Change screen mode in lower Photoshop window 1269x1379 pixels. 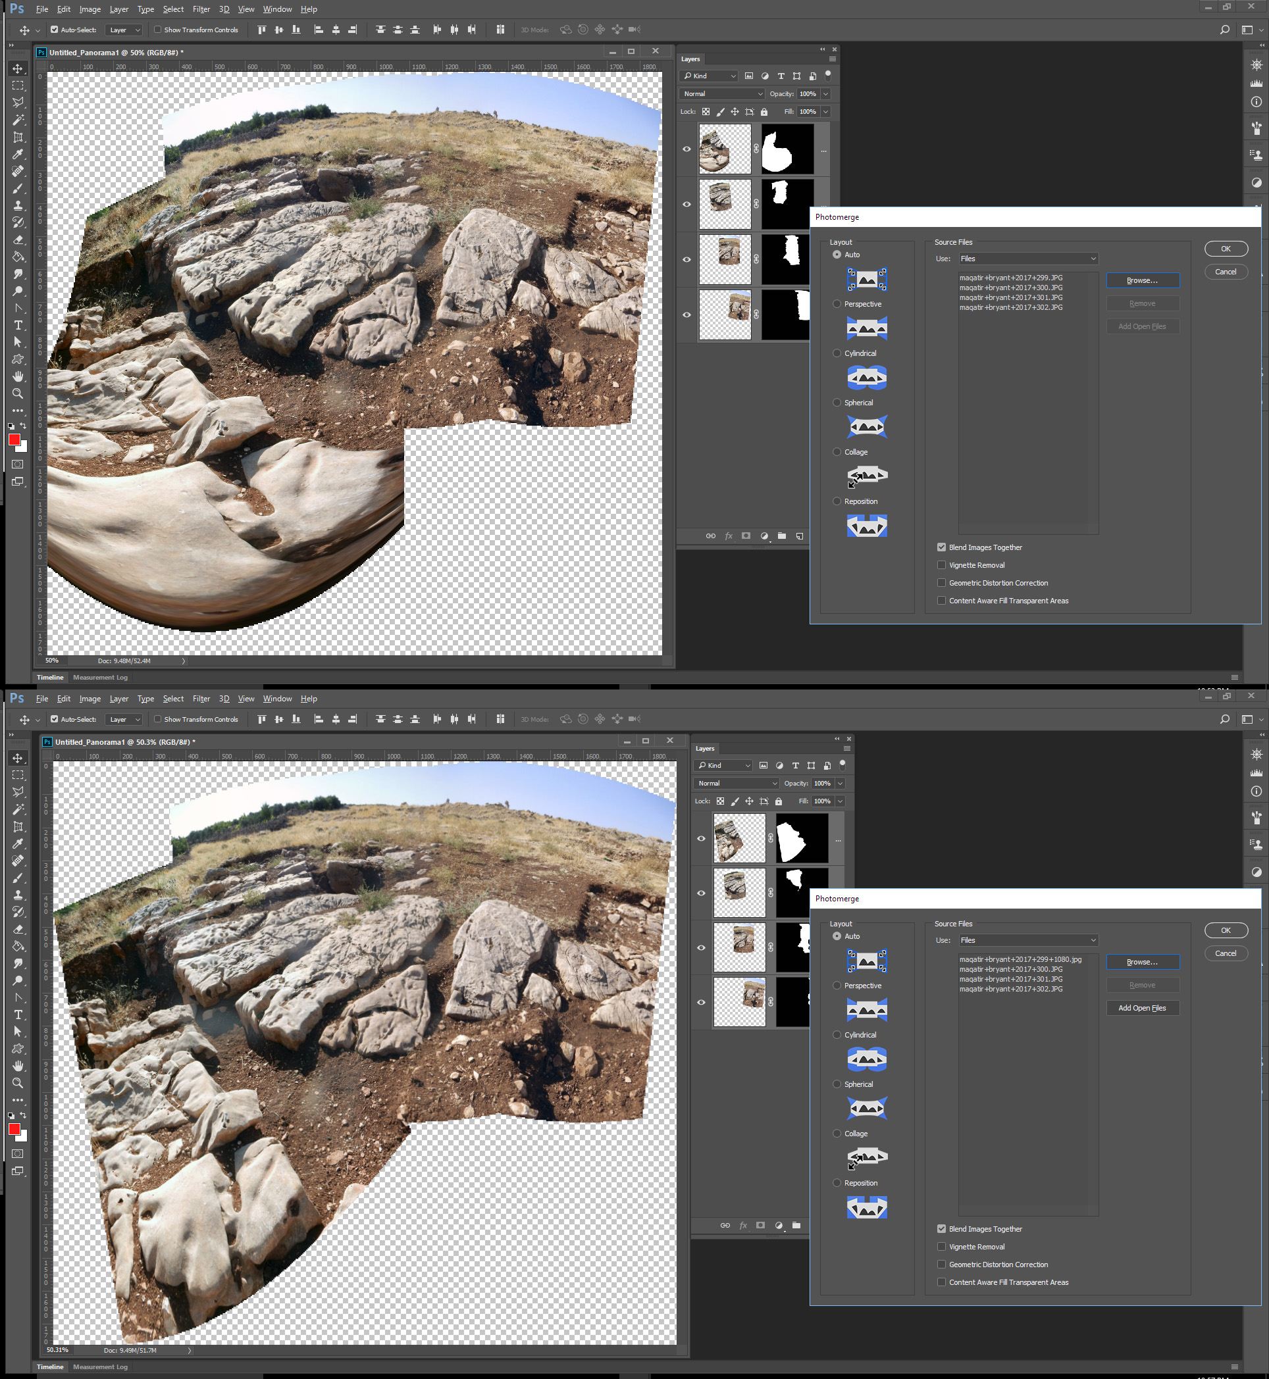[x=18, y=1171]
